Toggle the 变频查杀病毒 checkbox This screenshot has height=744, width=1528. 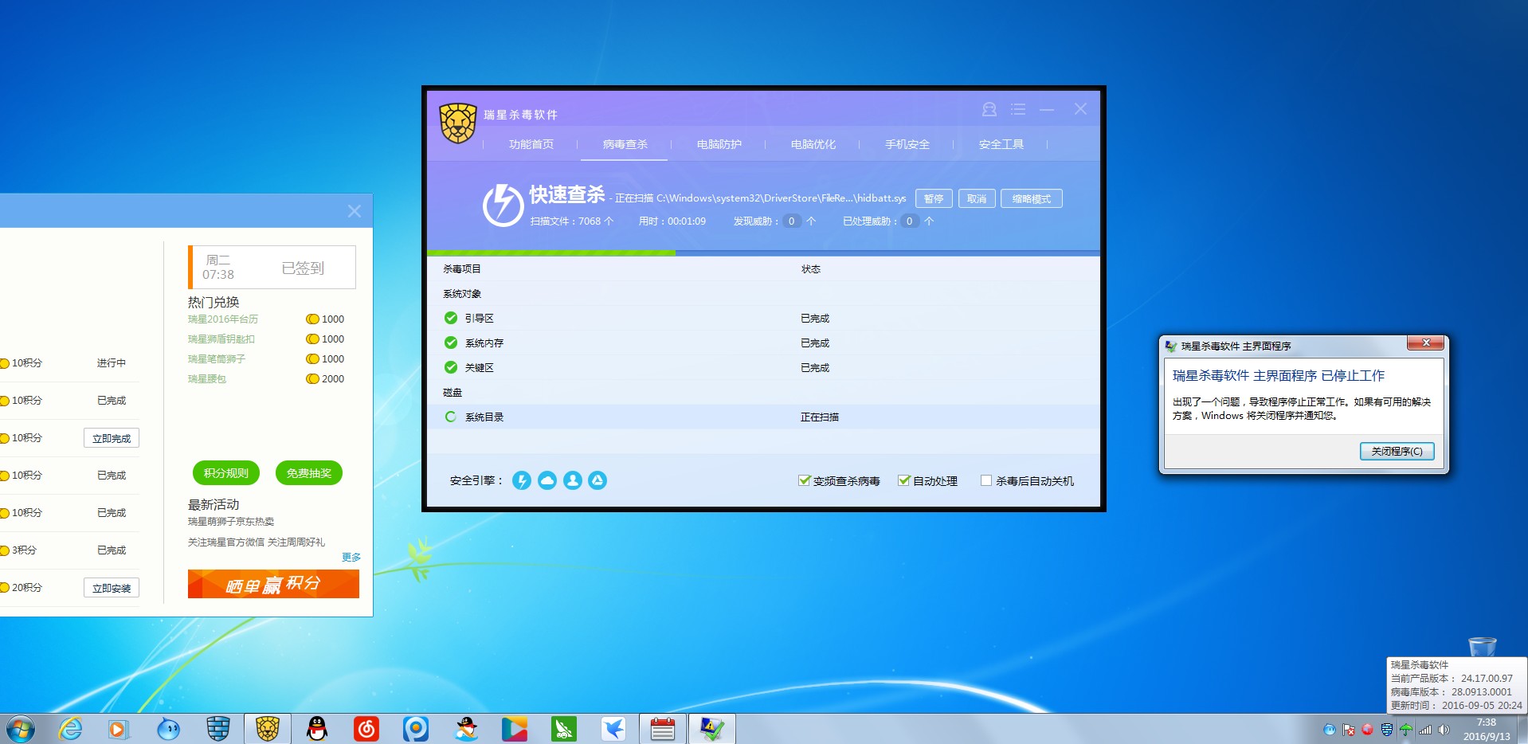tap(804, 480)
